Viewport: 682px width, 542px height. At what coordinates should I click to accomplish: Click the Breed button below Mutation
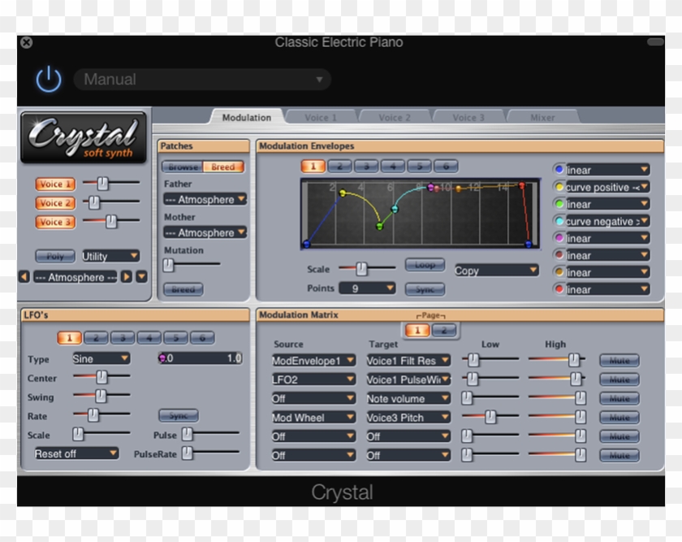[183, 289]
